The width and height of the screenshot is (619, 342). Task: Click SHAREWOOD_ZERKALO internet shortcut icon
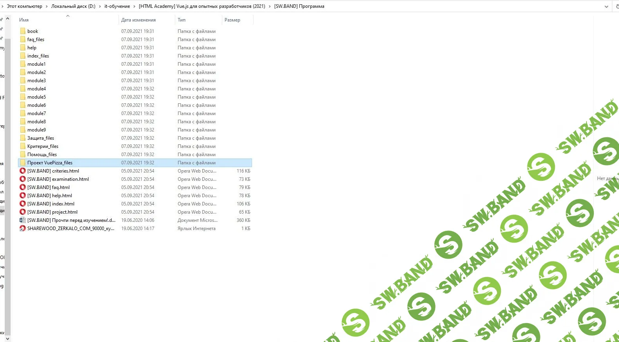23,229
